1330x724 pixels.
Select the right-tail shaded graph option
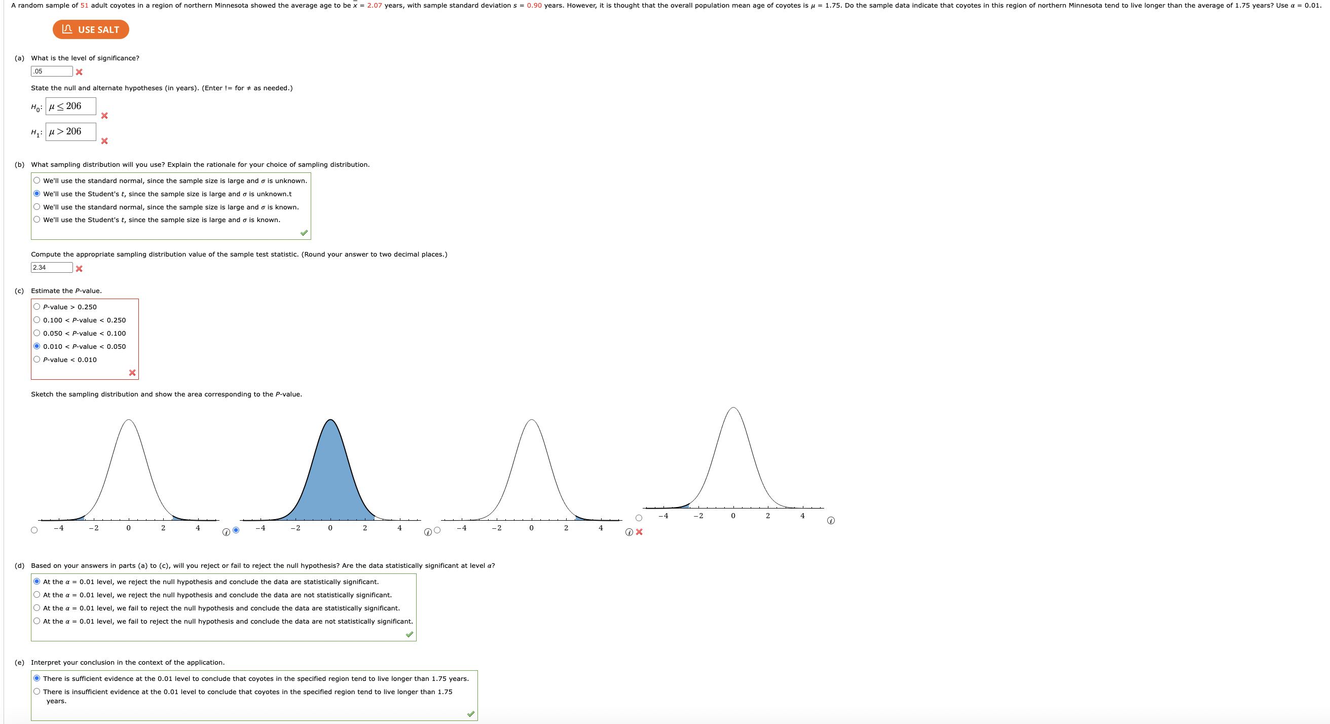pos(437,530)
